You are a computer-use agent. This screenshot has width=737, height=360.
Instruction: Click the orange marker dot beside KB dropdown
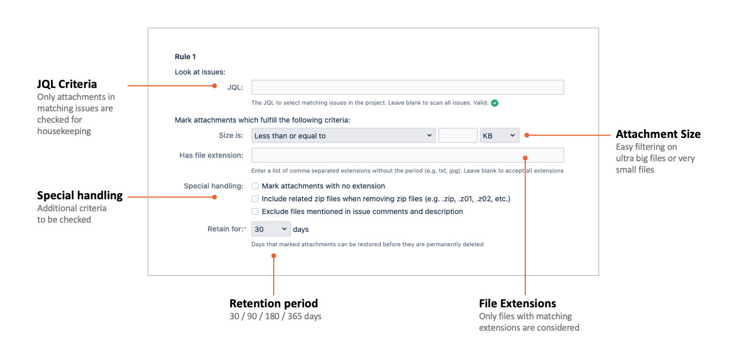point(526,135)
